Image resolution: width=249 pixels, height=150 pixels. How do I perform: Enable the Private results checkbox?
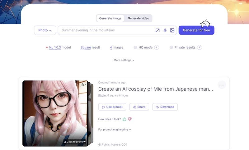click(x=171, y=48)
